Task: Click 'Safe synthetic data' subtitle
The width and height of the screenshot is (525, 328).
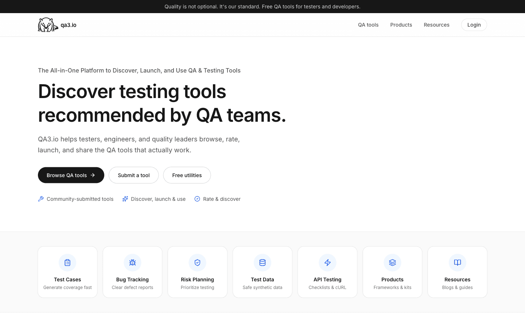Action: [262, 288]
